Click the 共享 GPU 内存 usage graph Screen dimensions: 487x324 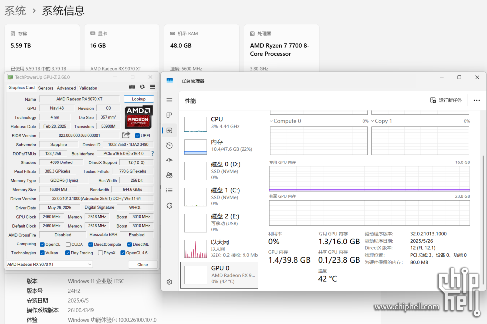pos(369,213)
